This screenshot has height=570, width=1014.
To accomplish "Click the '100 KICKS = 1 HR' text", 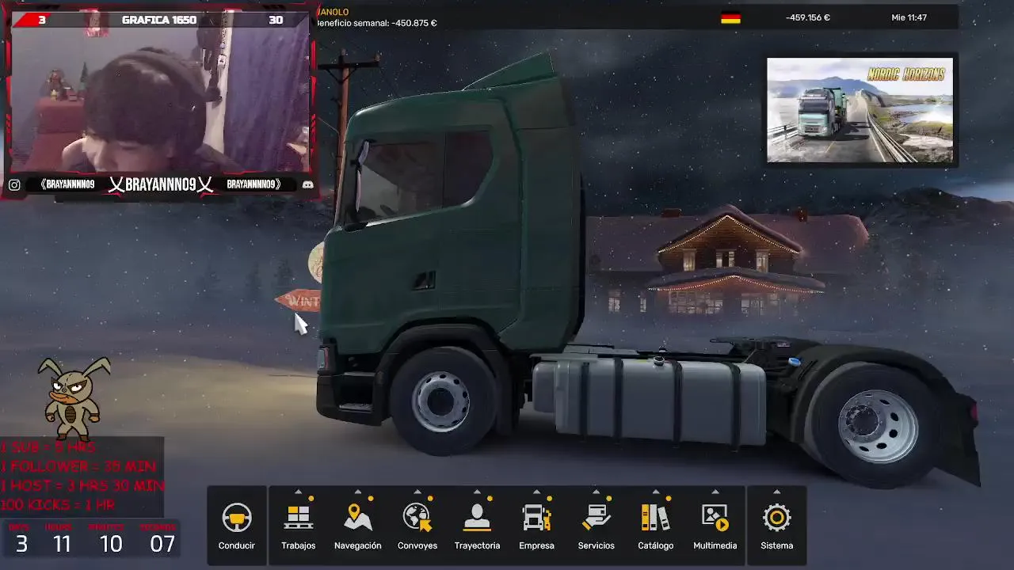I will coord(58,504).
